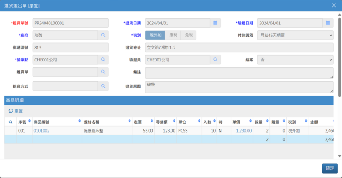This screenshot has height=178, width=342.
Task: Click the 退貨單號 input field
Action: (x=70, y=23)
